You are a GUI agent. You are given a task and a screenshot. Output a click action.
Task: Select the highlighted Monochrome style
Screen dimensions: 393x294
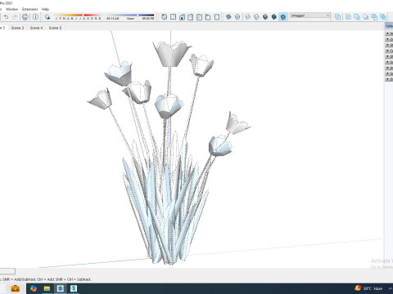click(x=283, y=17)
